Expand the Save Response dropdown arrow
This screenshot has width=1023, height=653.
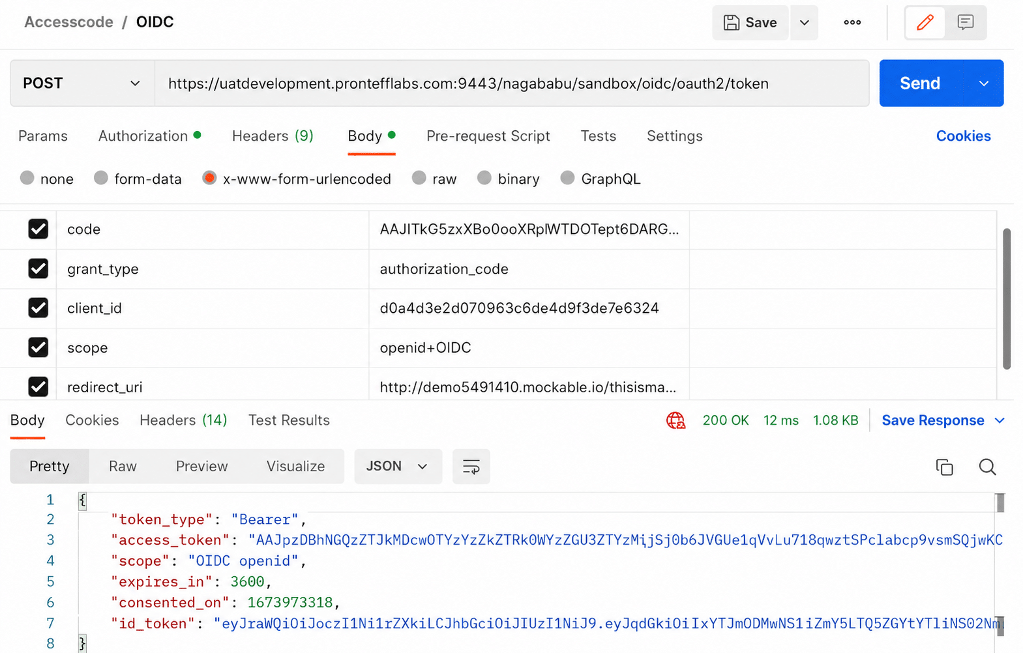click(x=1000, y=420)
